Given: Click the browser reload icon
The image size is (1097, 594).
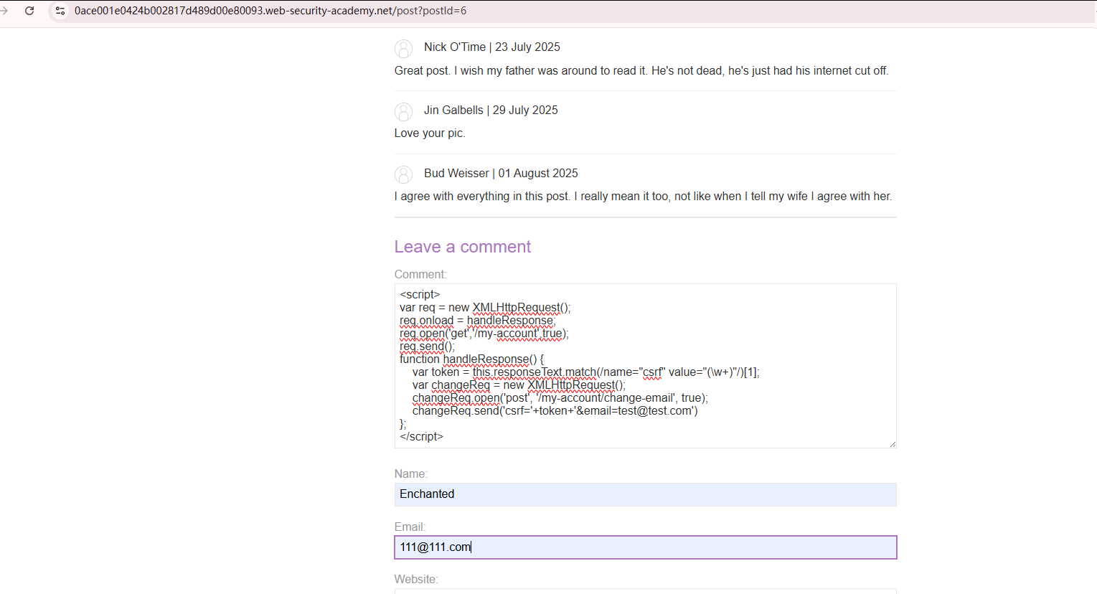Looking at the screenshot, I should [29, 11].
